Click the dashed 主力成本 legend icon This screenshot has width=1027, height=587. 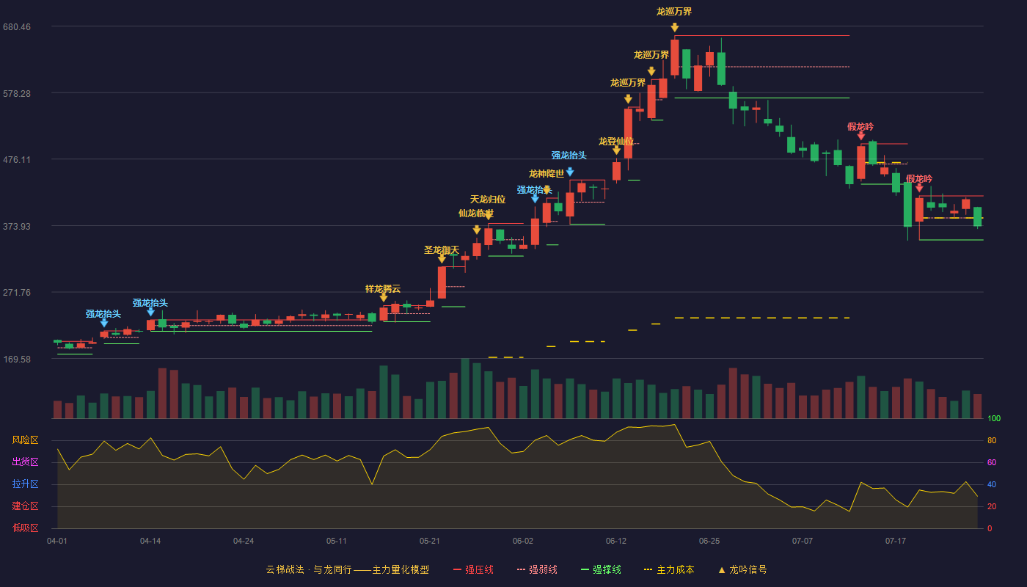tap(648, 569)
